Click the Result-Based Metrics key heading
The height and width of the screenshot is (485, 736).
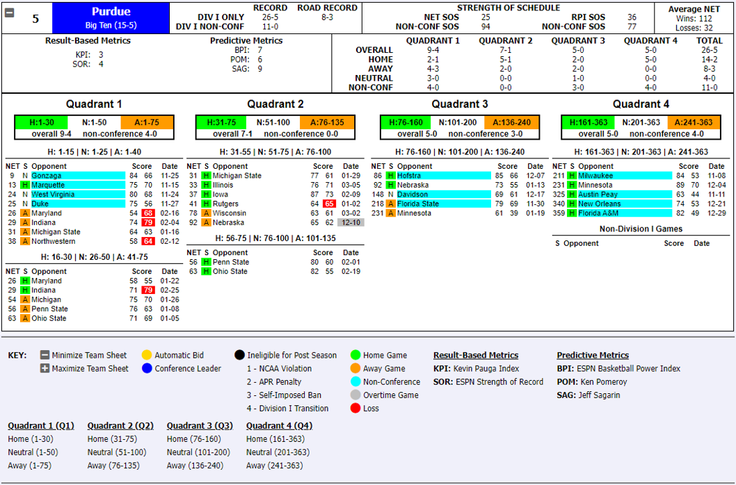(476, 355)
